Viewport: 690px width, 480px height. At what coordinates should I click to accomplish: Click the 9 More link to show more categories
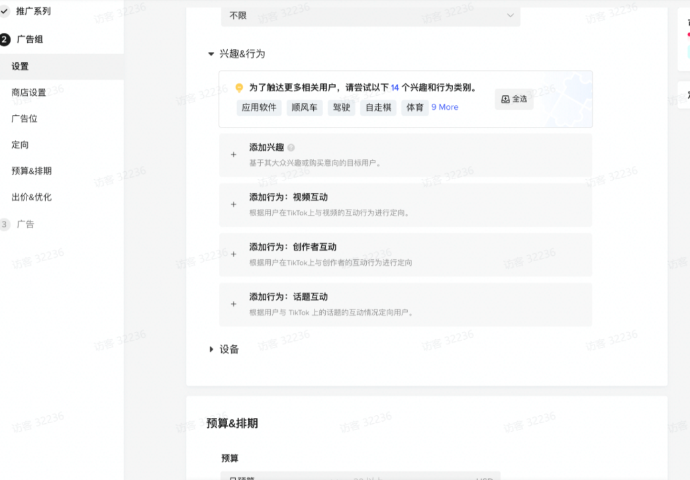(444, 107)
